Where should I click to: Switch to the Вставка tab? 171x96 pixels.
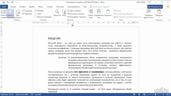[22, 7]
